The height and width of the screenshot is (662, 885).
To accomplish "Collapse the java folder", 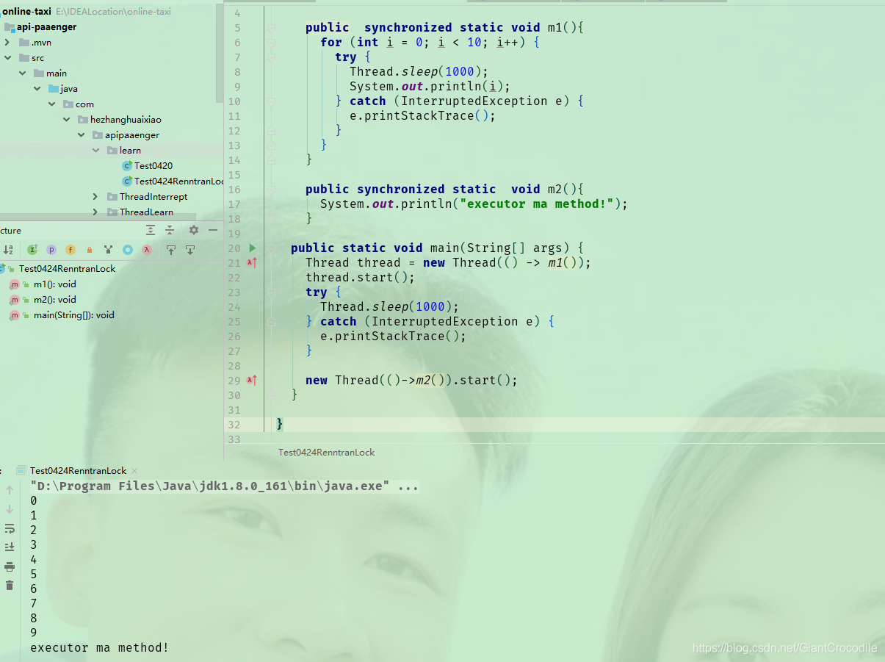I will (x=37, y=89).
